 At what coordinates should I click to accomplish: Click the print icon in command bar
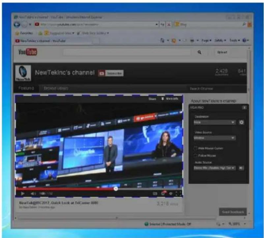point(192,40)
